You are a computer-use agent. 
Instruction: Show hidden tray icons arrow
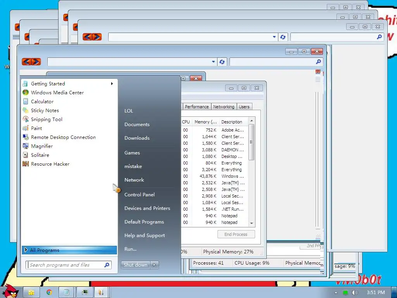tap(336, 293)
